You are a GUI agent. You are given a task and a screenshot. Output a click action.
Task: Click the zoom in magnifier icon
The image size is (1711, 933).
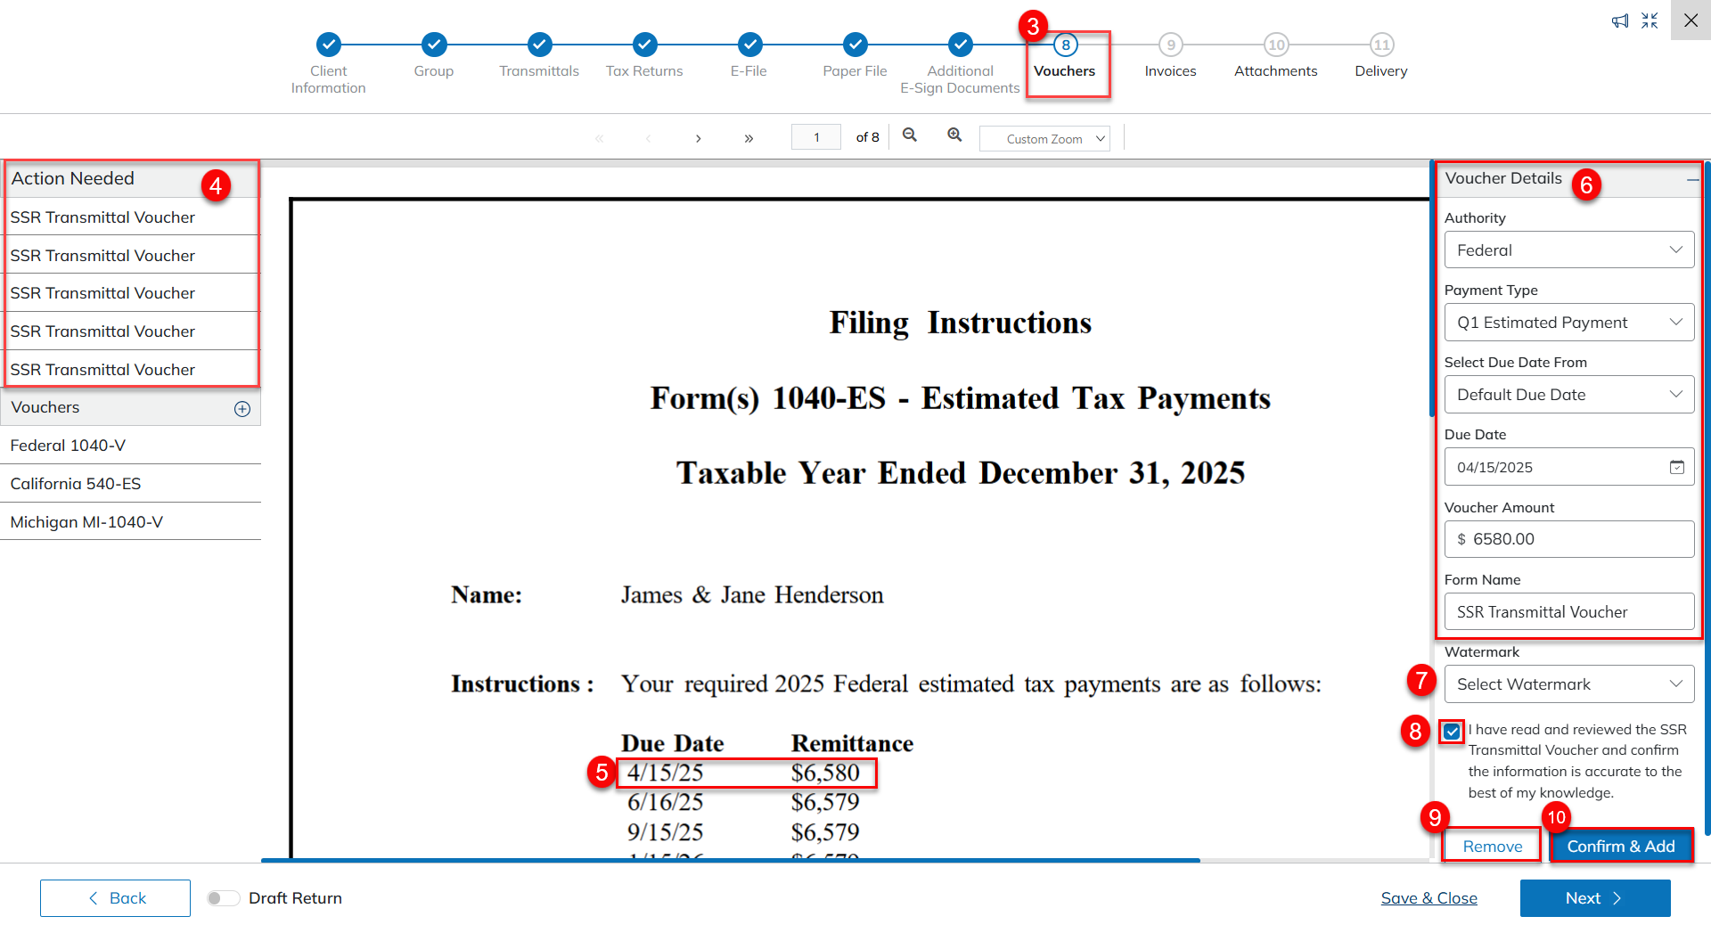pyautogui.click(x=954, y=135)
